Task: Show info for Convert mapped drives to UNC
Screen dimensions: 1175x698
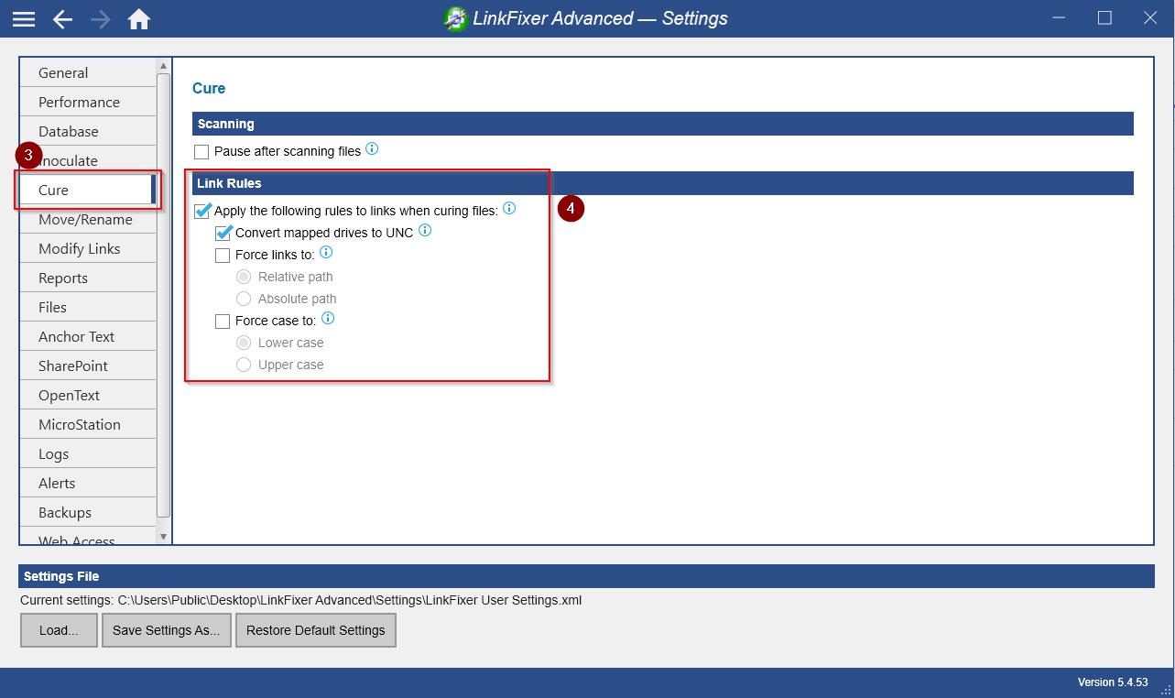Action: click(425, 231)
